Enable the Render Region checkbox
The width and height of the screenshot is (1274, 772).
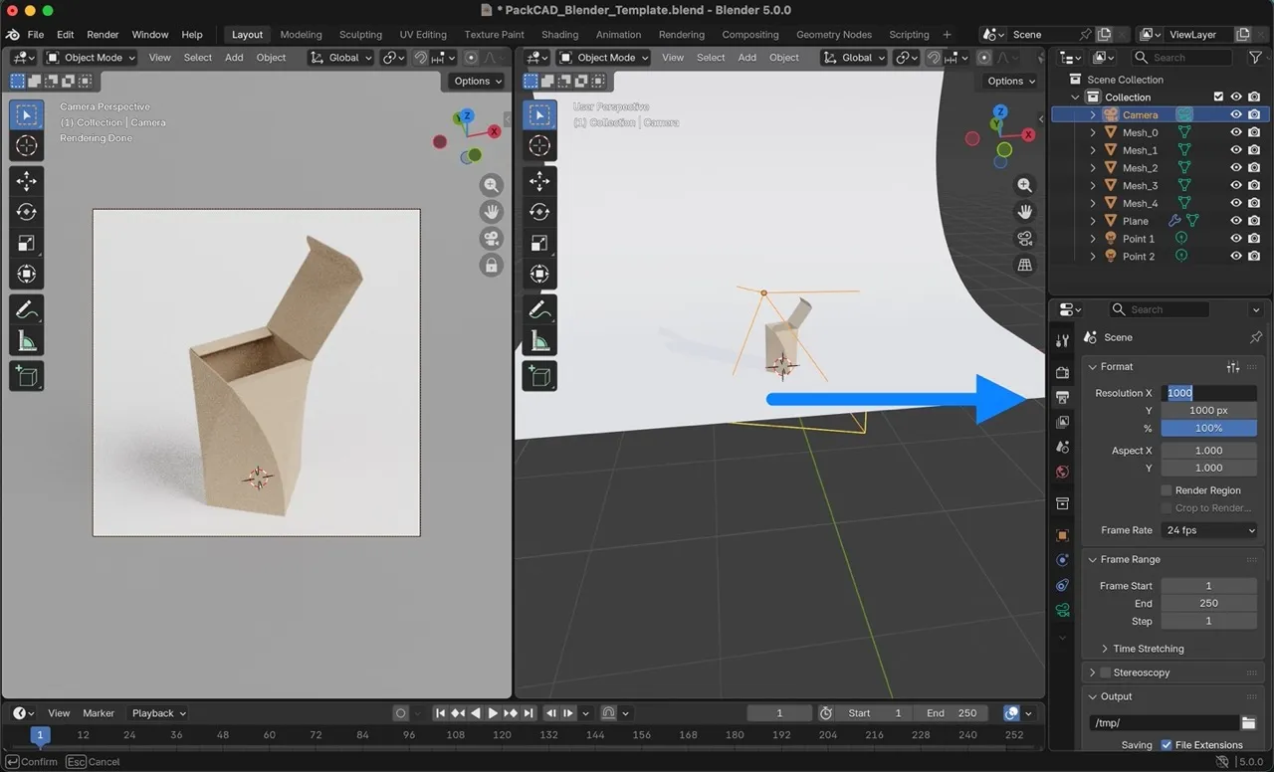(x=1167, y=490)
